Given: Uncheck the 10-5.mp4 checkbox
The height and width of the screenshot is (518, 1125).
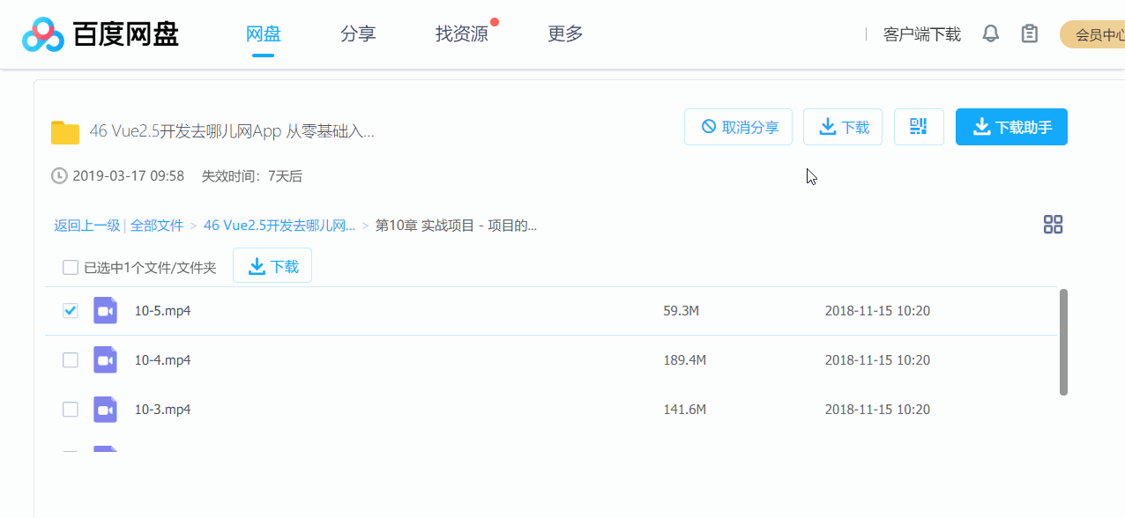Looking at the screenshot, I should (71, 311).
